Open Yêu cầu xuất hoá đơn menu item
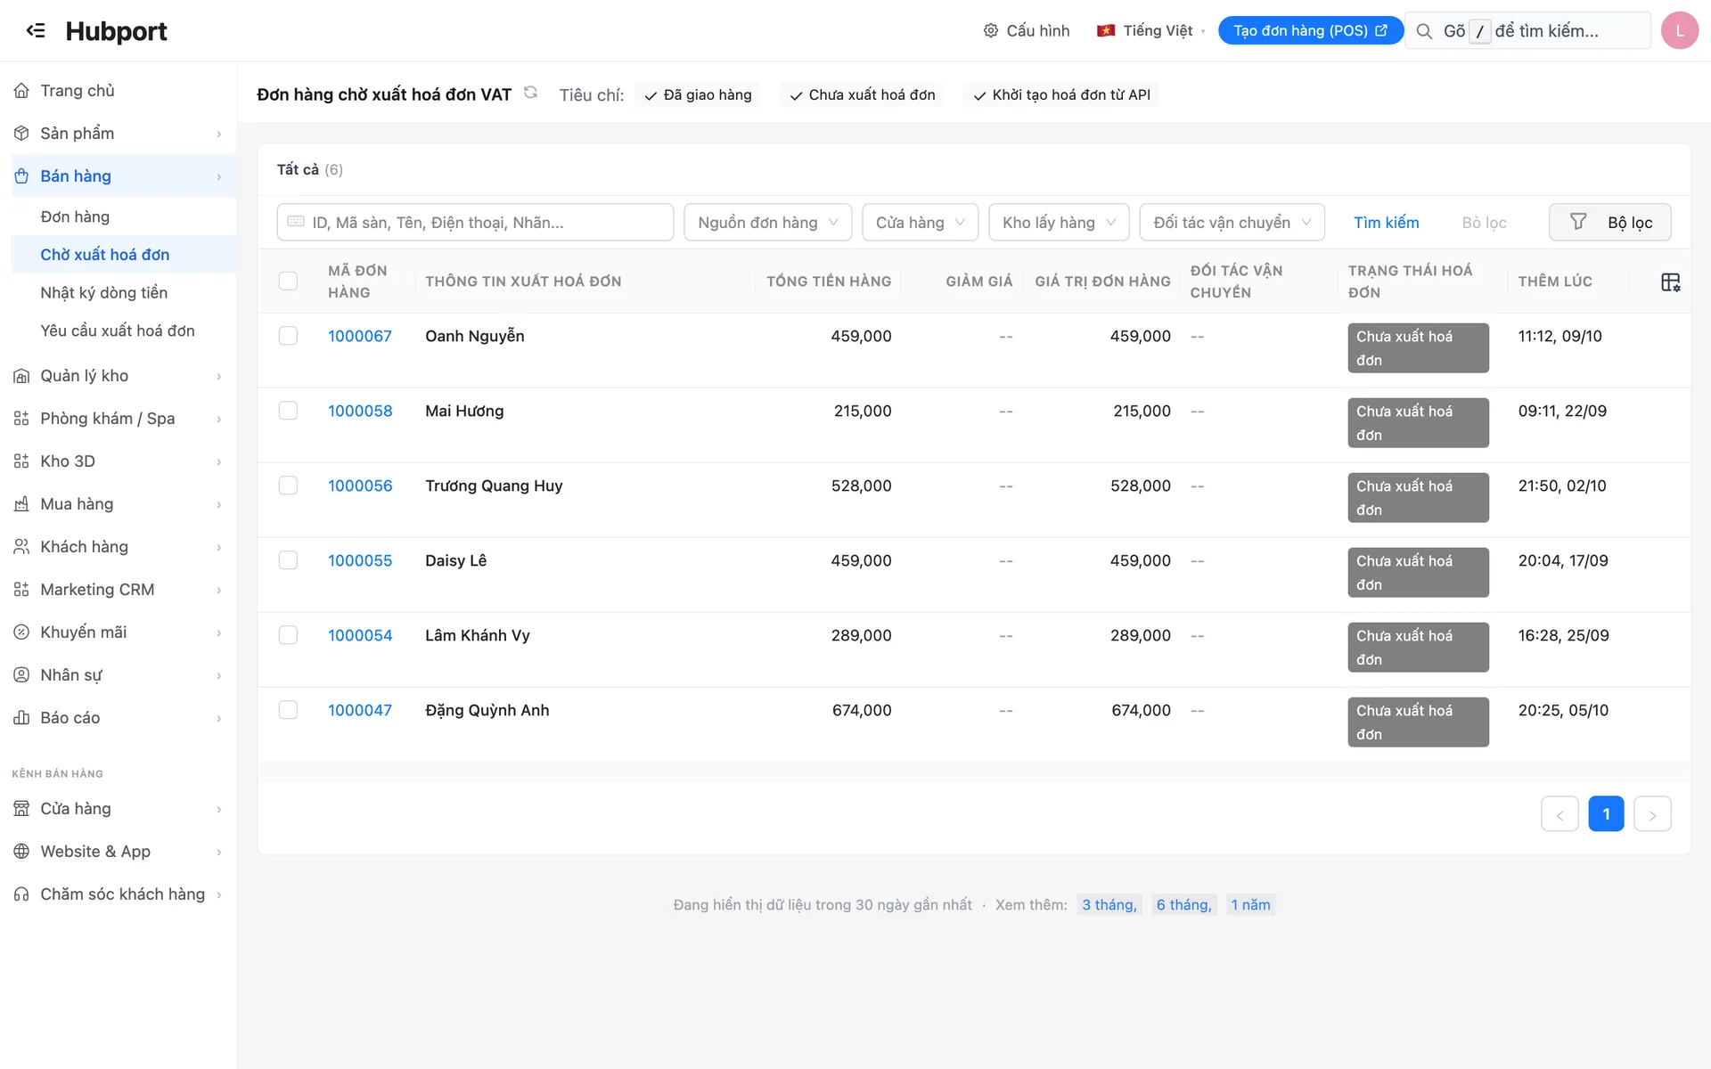The height and width of the screenshot is (1069, 1711). [x=117, y=330]
